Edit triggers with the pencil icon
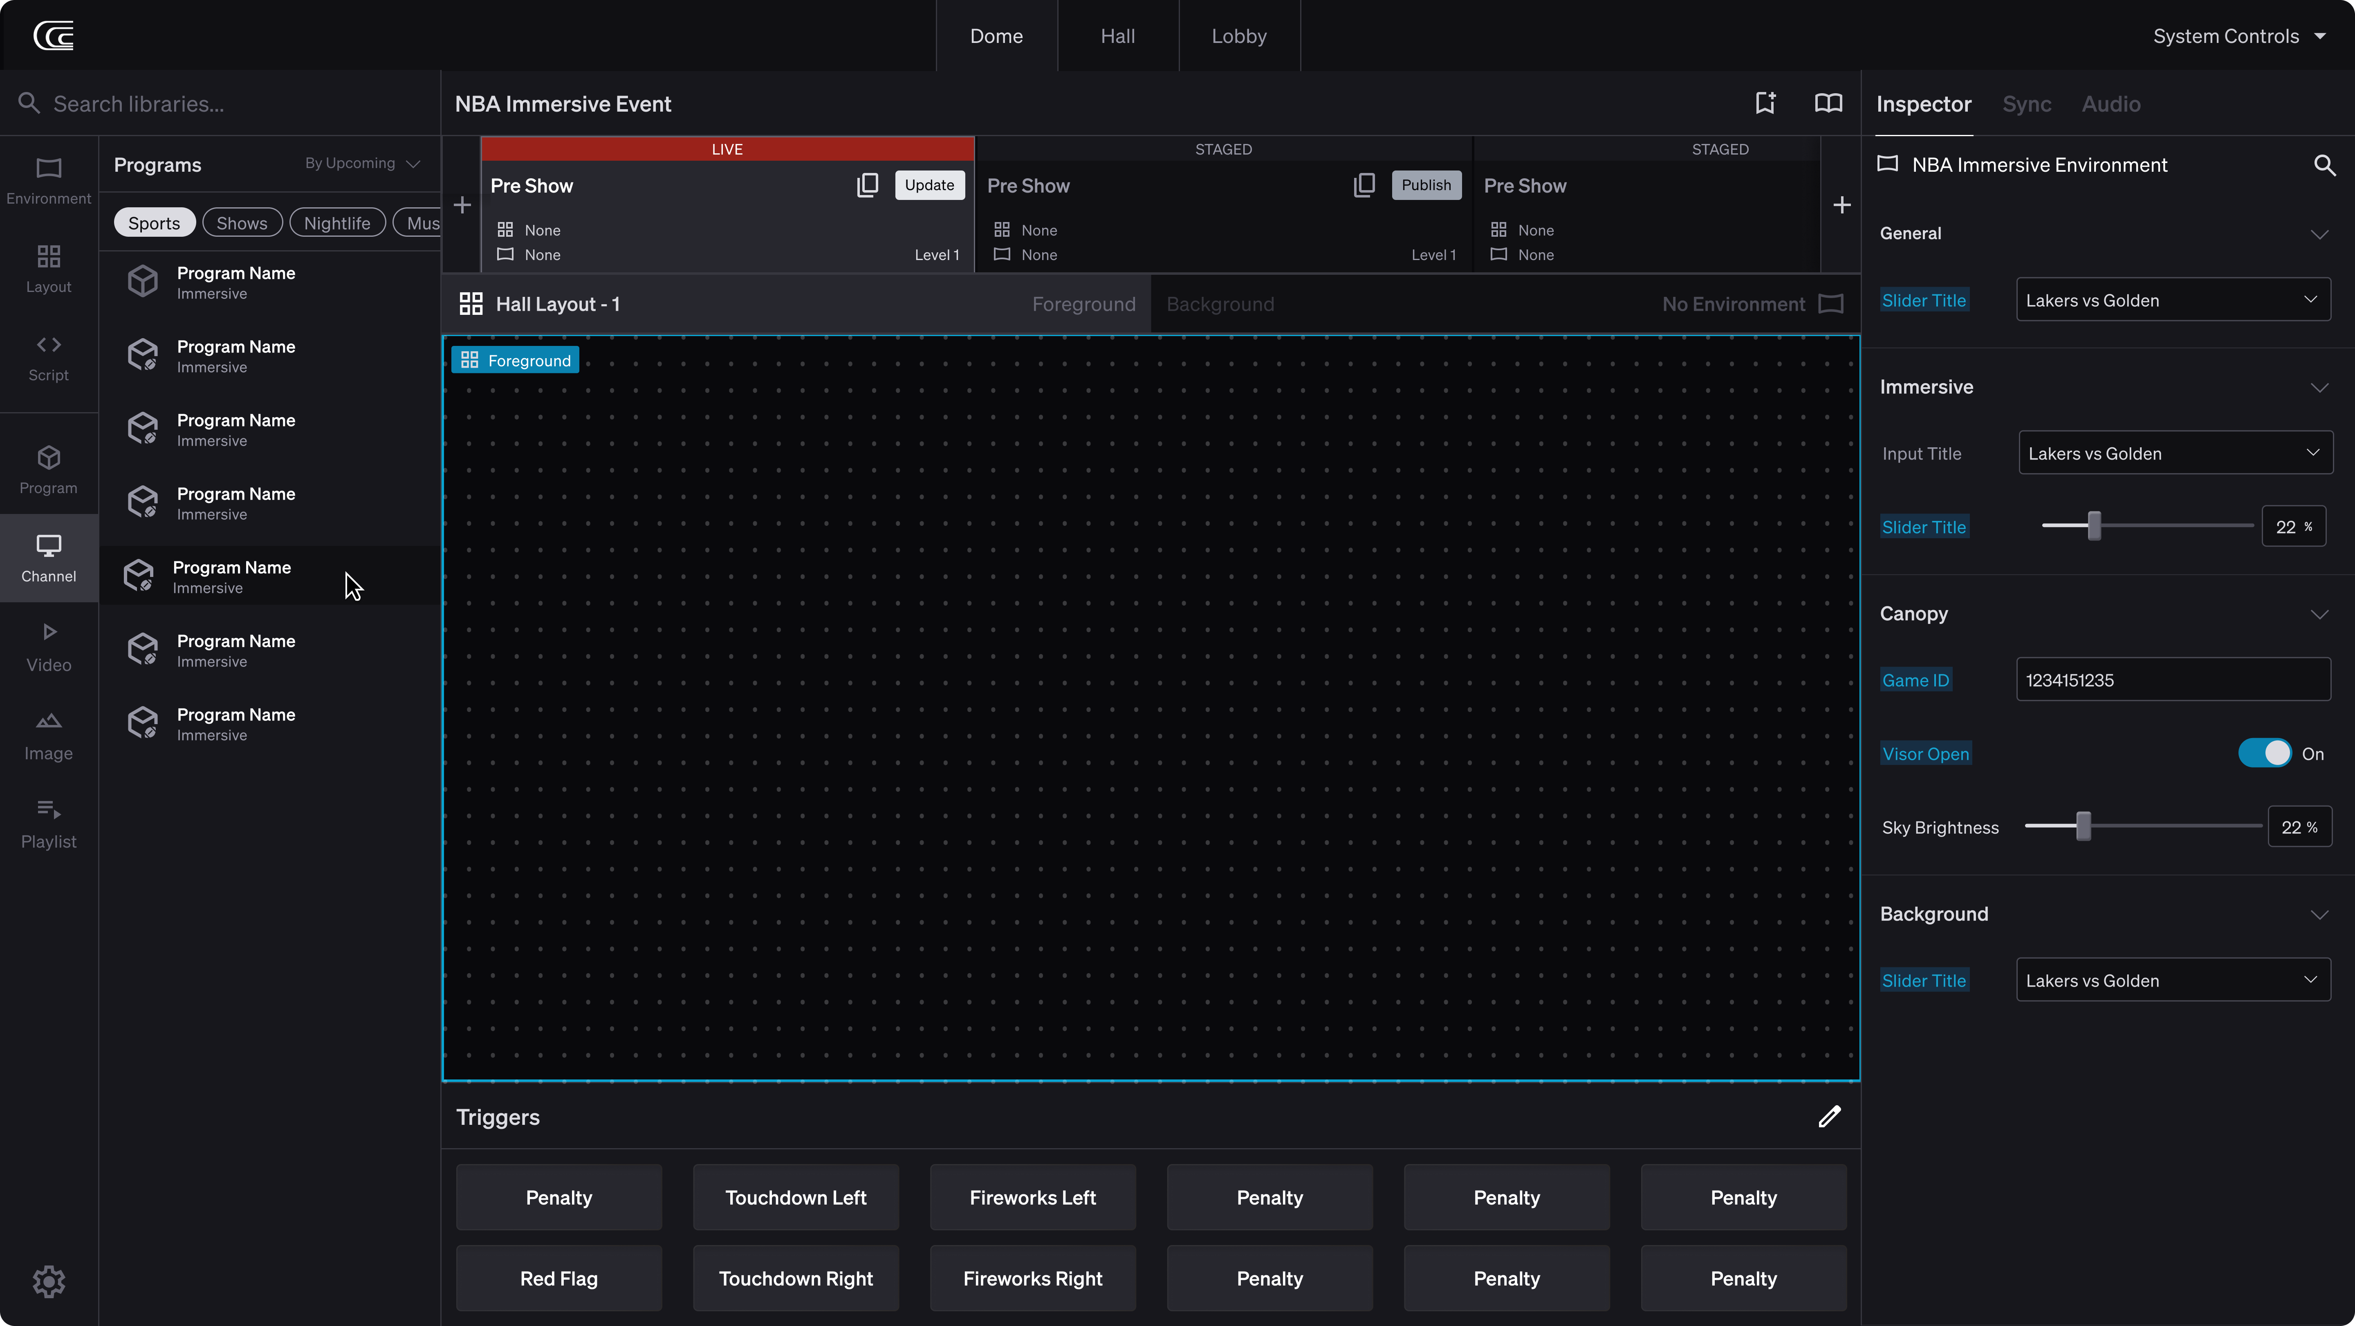The width and height of the screenshot is (2355, 1326). point(1829,1117)
